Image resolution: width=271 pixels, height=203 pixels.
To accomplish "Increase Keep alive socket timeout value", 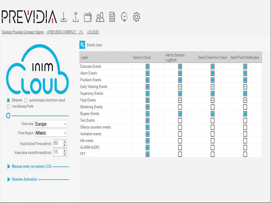I will [x=65, y=151].
